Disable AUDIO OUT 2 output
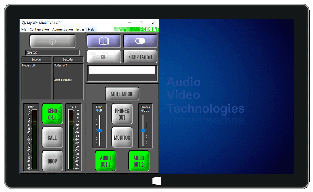This screenshot has height=192, width=313. tap(139, 161)
